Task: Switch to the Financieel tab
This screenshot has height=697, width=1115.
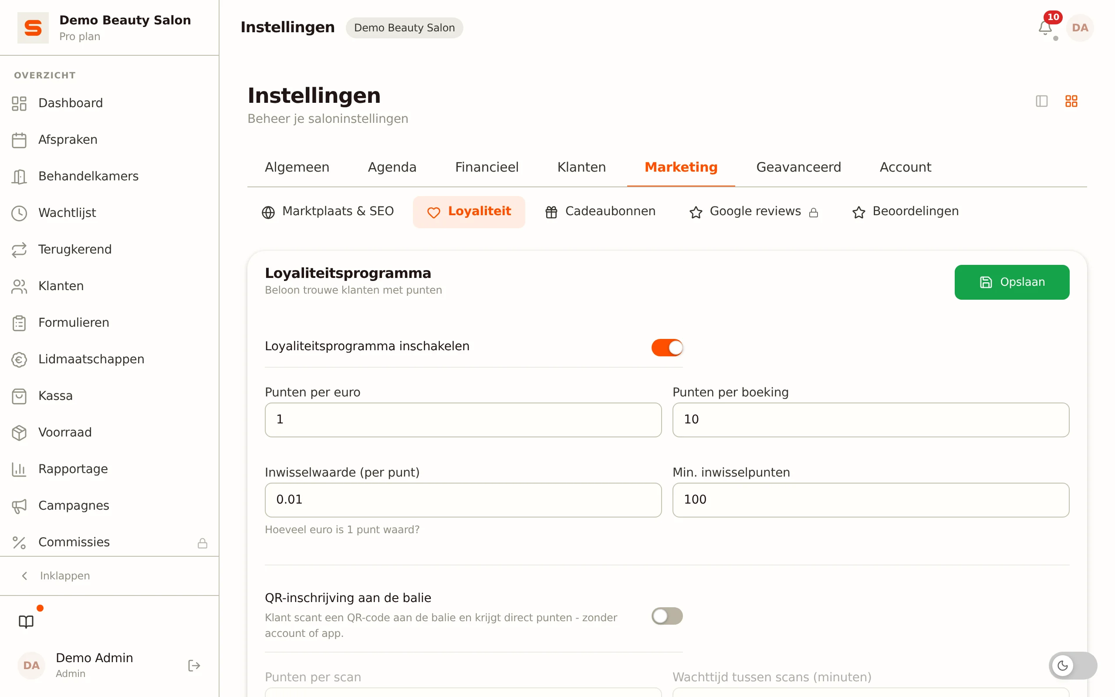Action: [487, 167]
